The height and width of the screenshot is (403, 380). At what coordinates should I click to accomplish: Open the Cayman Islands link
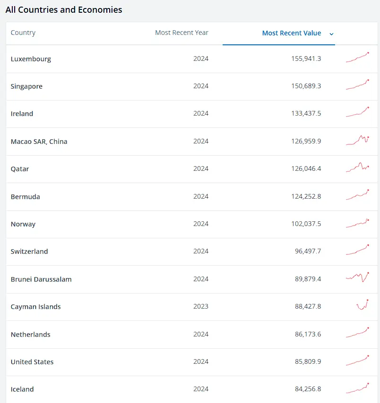tap(36, 307)
